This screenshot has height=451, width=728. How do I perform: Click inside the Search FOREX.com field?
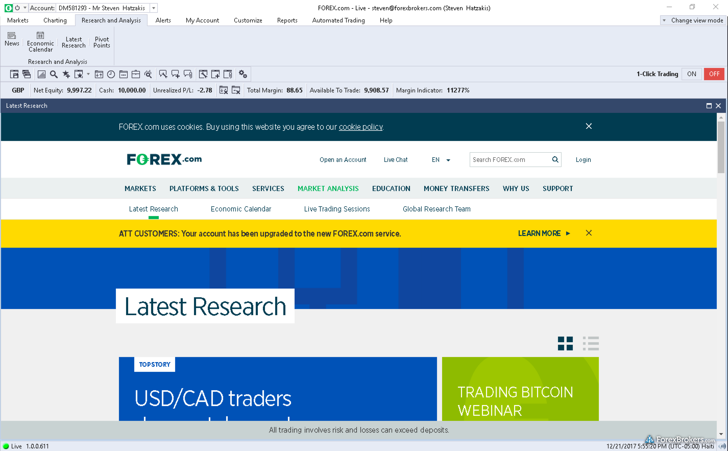509,160
